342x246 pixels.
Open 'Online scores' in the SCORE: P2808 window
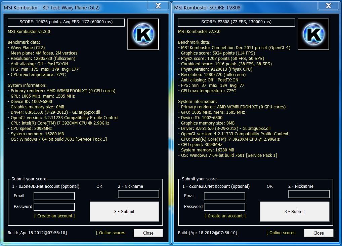[x=281, y=233]
